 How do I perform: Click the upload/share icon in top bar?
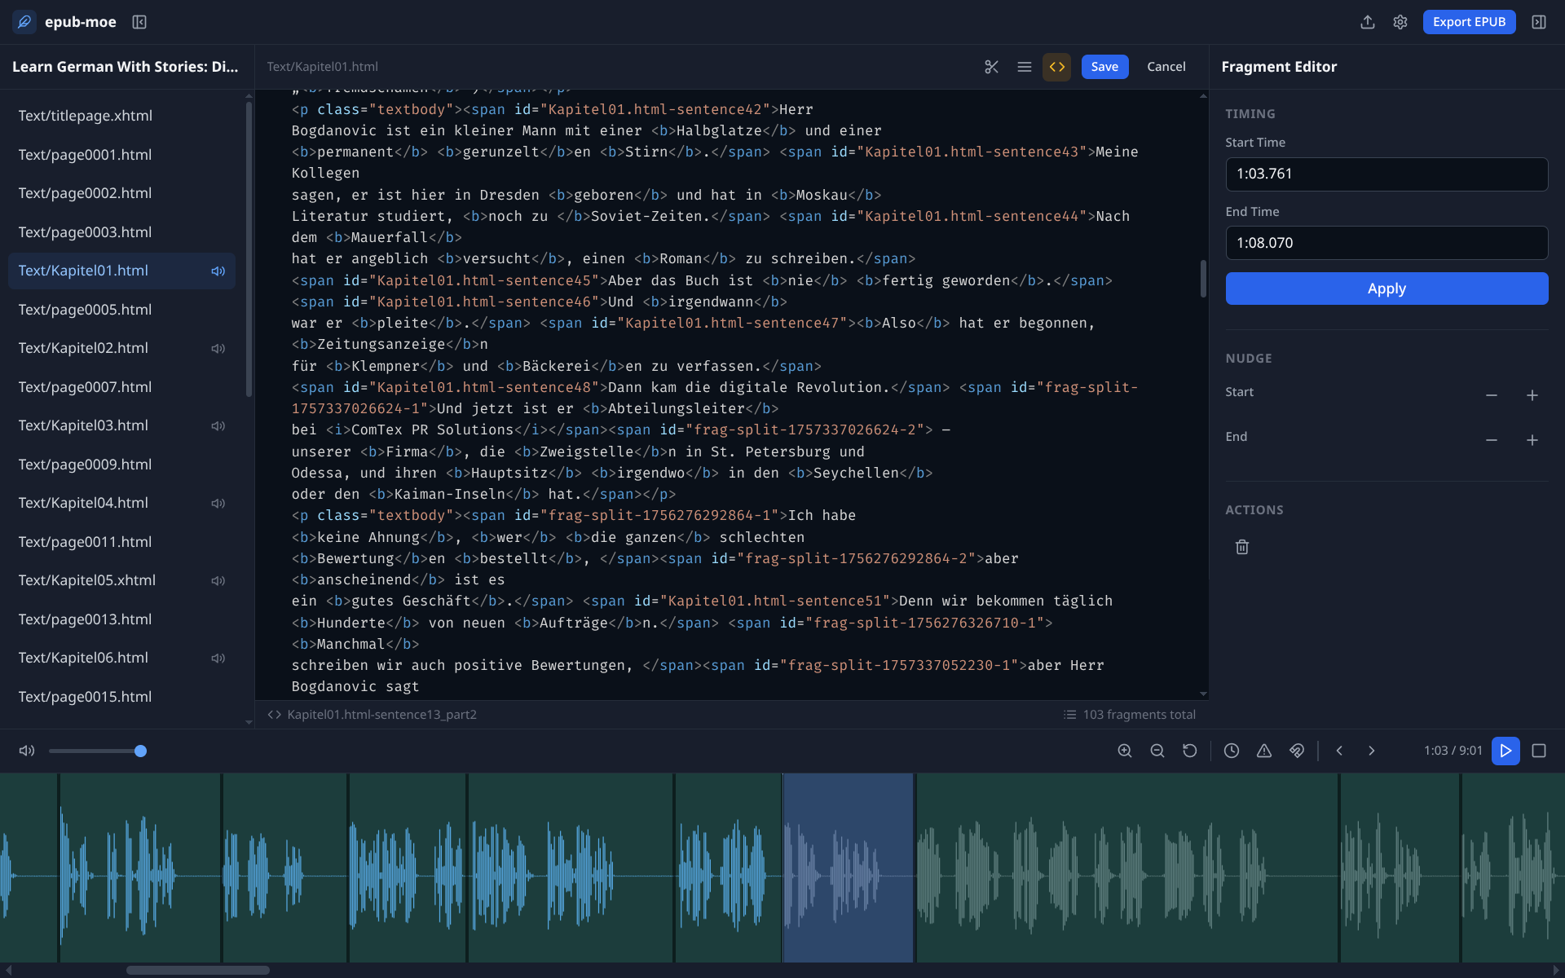pos(1368,22)
